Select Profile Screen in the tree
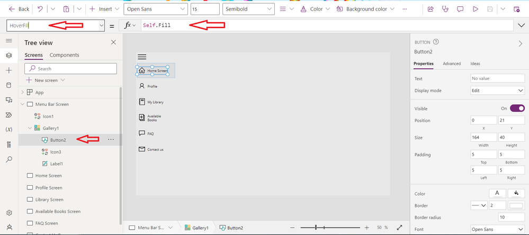Image resolution: width=529 pixels, height=235 pixels. point(49,187)
